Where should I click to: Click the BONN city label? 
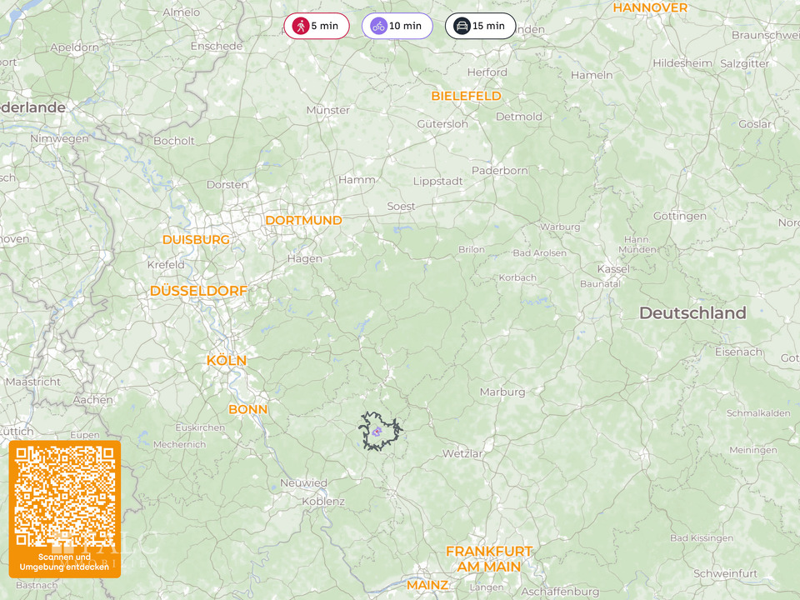point(248,409)
